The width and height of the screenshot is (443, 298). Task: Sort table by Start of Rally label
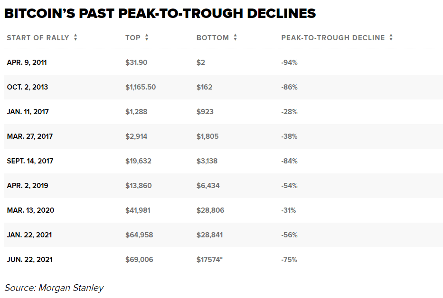pyautogui.click(x=38, y=38)
